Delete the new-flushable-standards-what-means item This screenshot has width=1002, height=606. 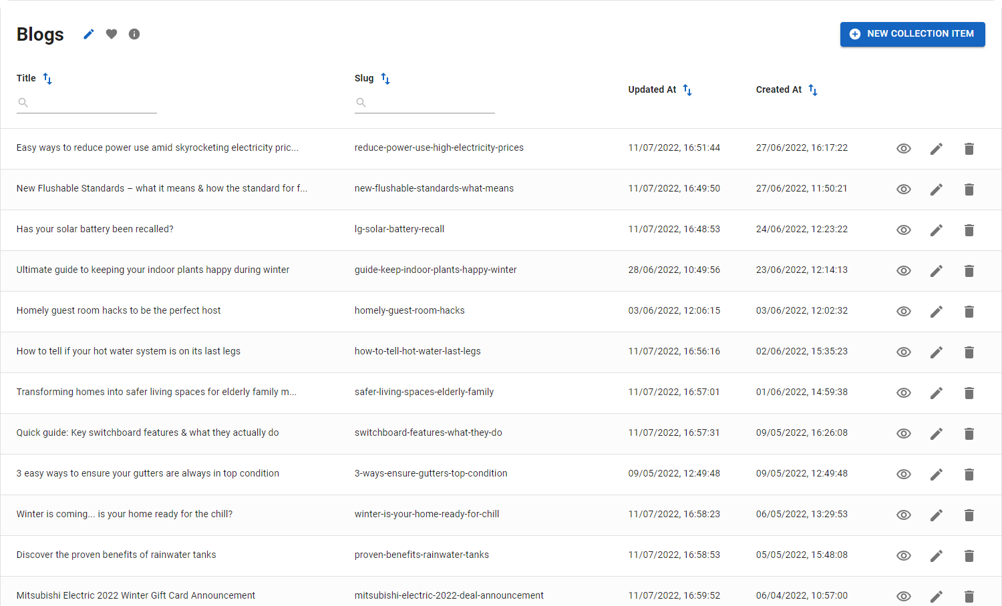[x=969, y=189]
